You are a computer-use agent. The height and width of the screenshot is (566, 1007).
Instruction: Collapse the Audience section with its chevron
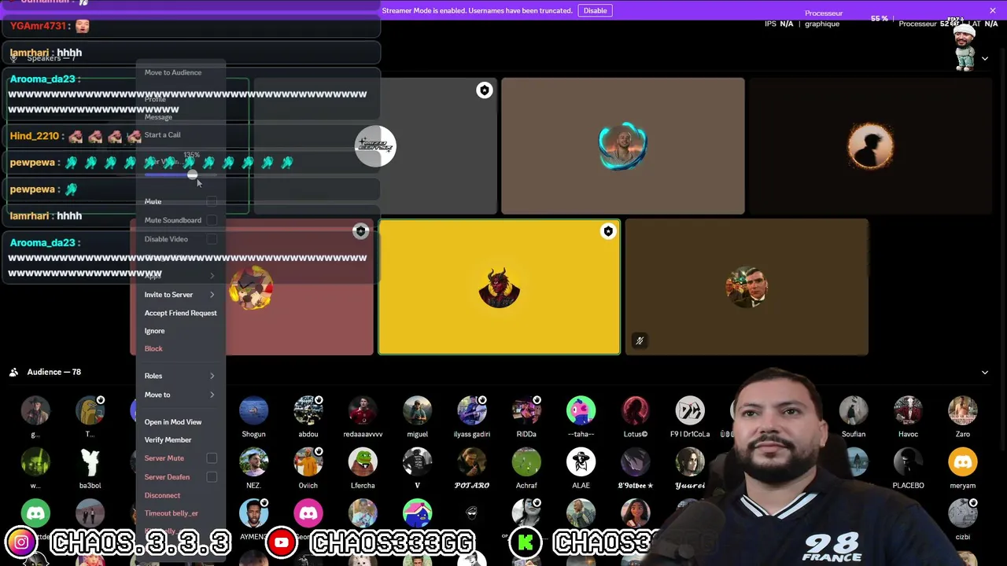(x=984, y=373)
